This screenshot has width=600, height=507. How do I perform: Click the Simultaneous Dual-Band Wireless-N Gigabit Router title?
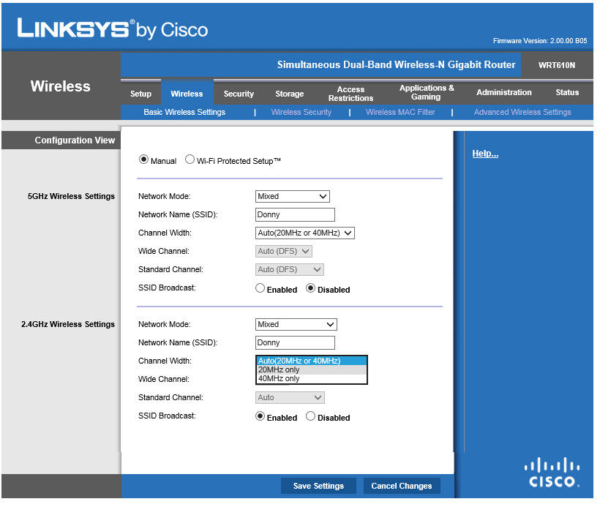(396, 64)
